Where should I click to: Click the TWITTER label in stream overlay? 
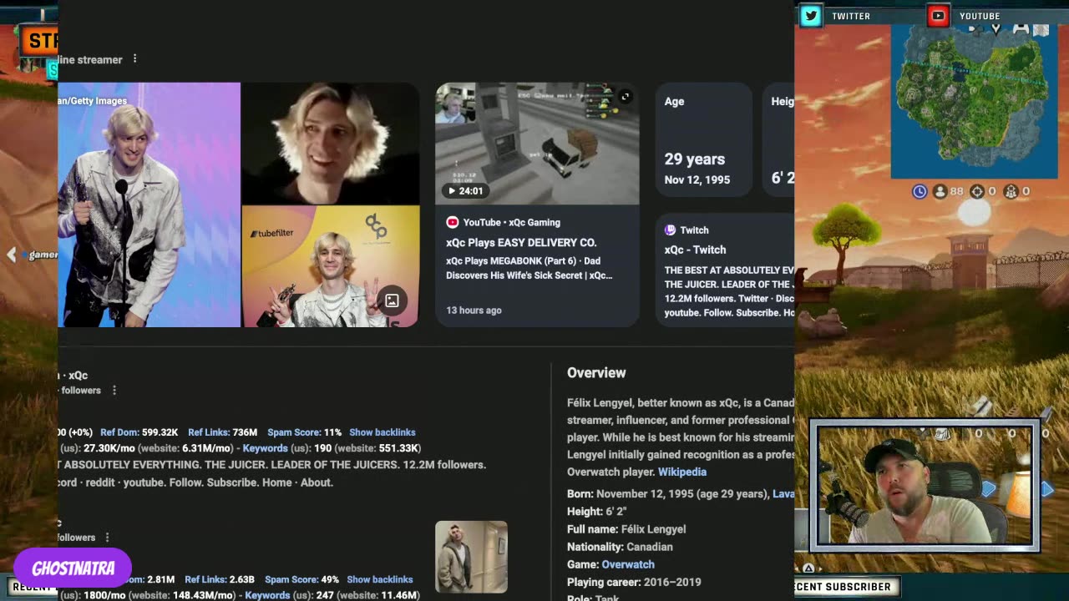[x=851, y=16]
